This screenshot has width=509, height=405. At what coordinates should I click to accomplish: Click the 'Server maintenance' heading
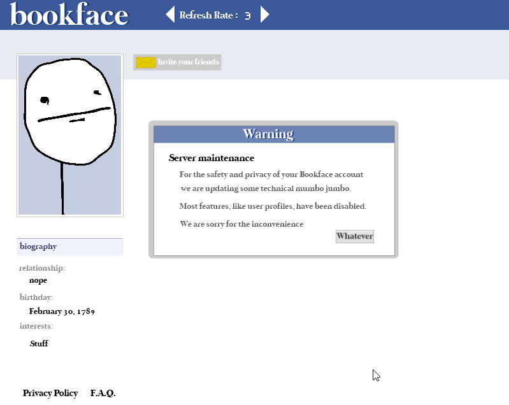[211, 158]
